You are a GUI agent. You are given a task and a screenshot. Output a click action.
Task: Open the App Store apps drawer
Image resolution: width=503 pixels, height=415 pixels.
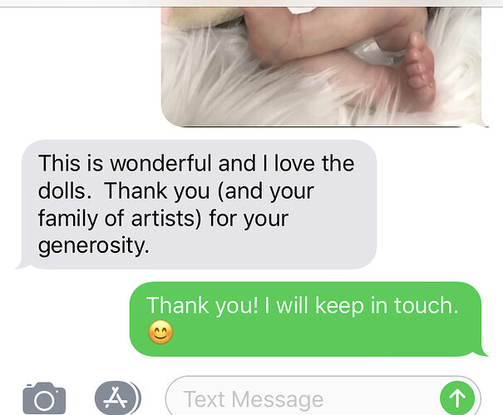pos(118,398)
